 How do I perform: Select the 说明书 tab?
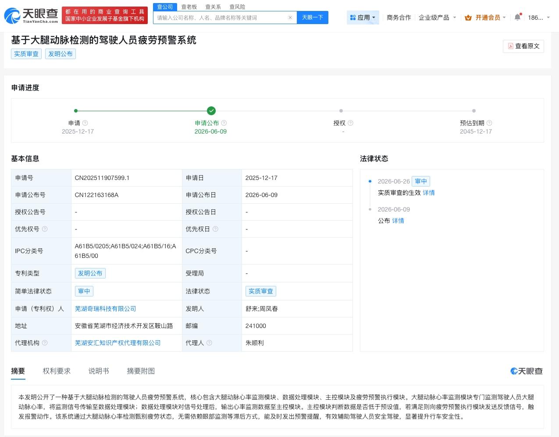pyautogui.click(x=99, y=371)
